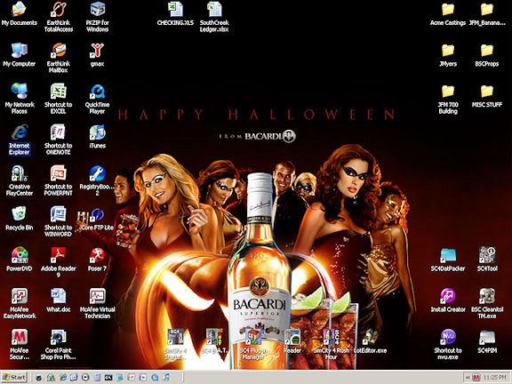Launch iTunes from the desktop
The height and width of the screenshot is (384, 512).
pos(97,136)
